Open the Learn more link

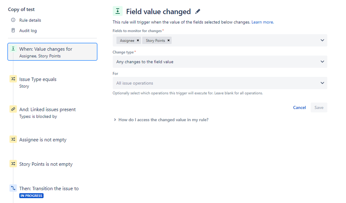262,22
